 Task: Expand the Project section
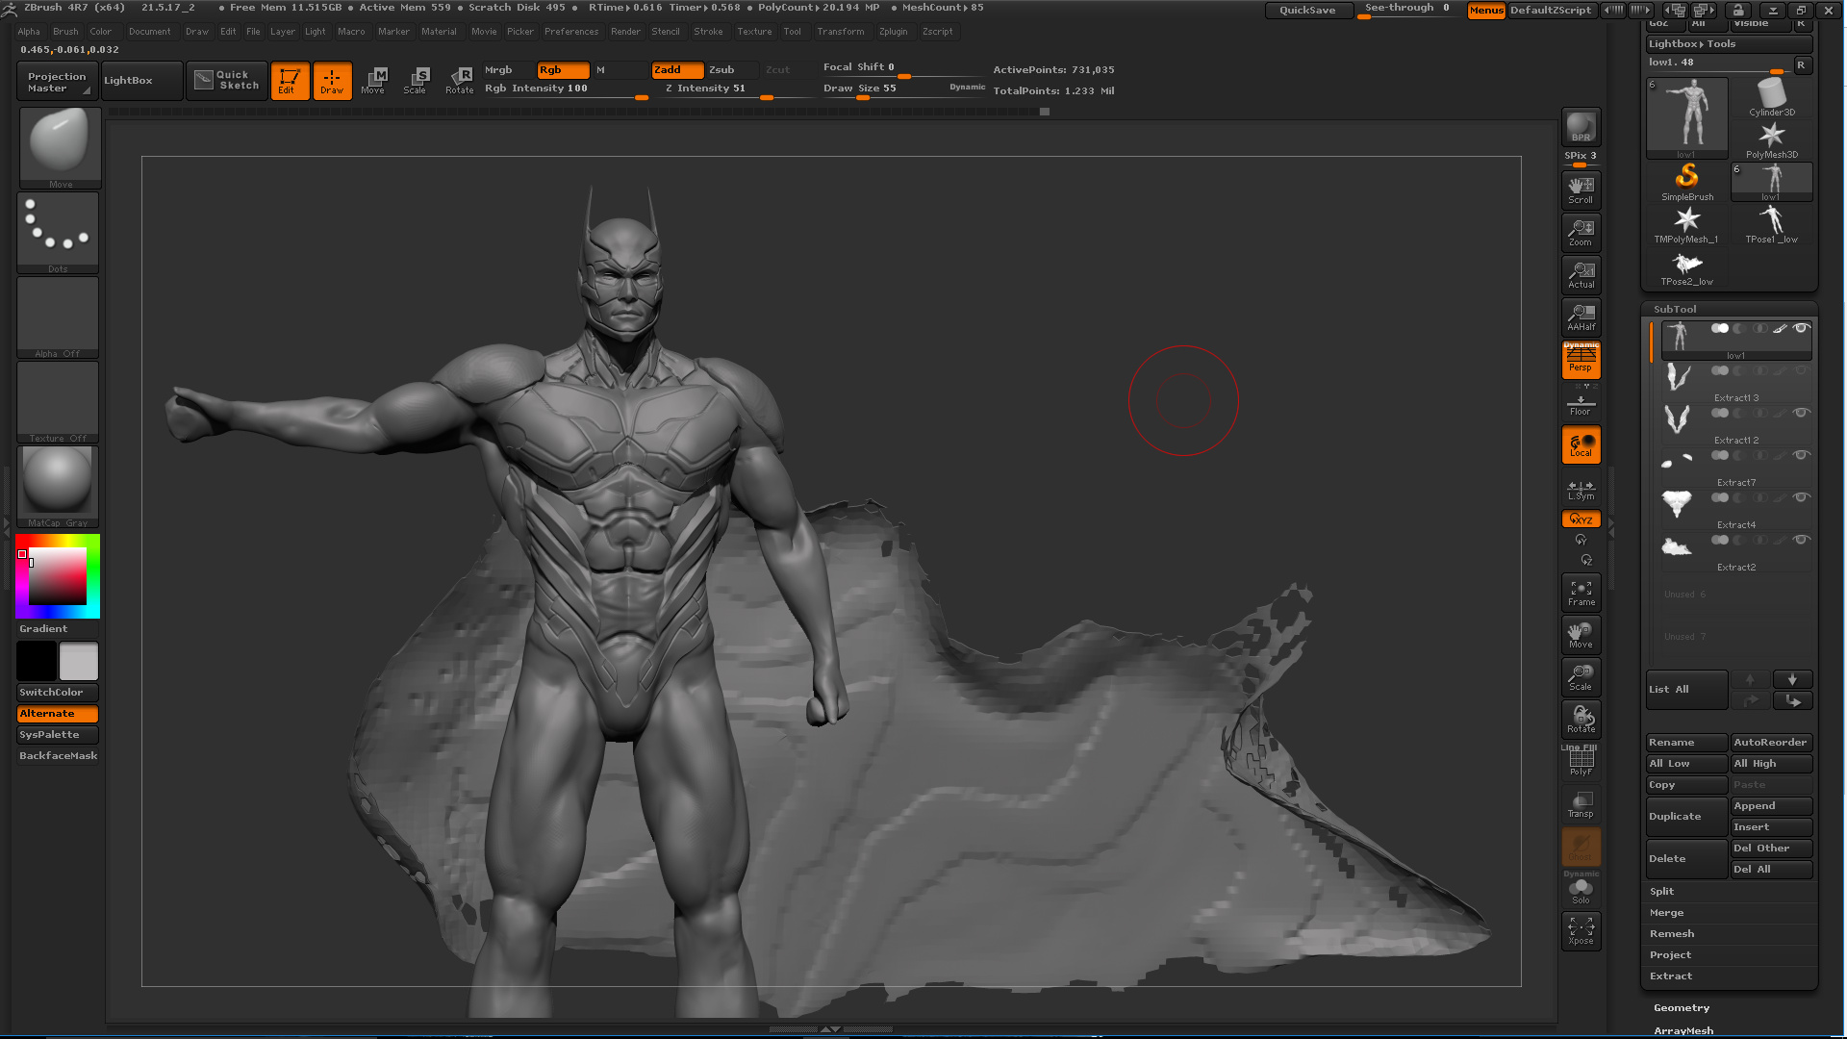[1670, 955]
